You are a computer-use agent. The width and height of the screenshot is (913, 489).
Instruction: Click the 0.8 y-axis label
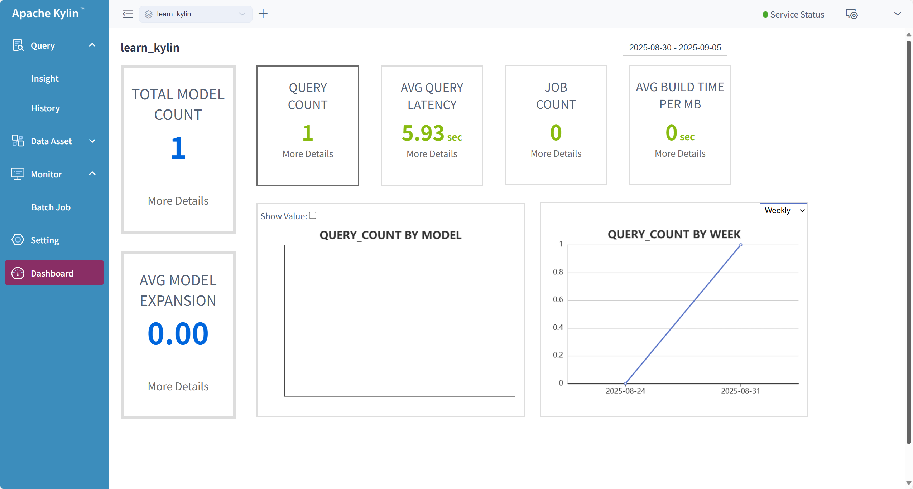coord(558,272)
